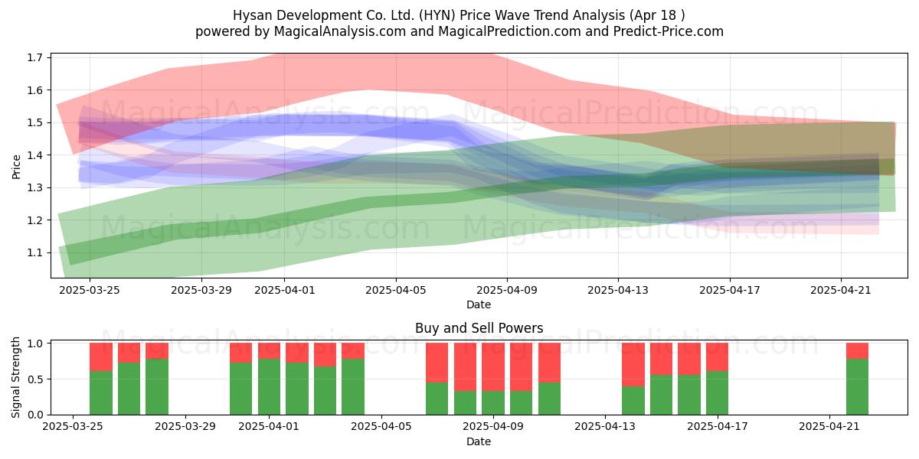Viewport: 919px width, 459px height.
Task: Click the red sell portion of the 2025-04-14 bar
Action: tap(633, 364)
